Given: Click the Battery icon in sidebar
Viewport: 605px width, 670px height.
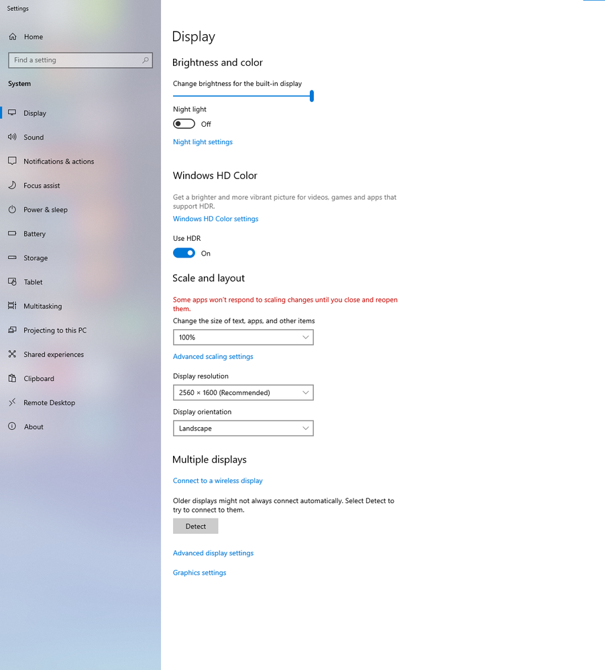Looking at the screenshot, I should (x=12, y=233).
